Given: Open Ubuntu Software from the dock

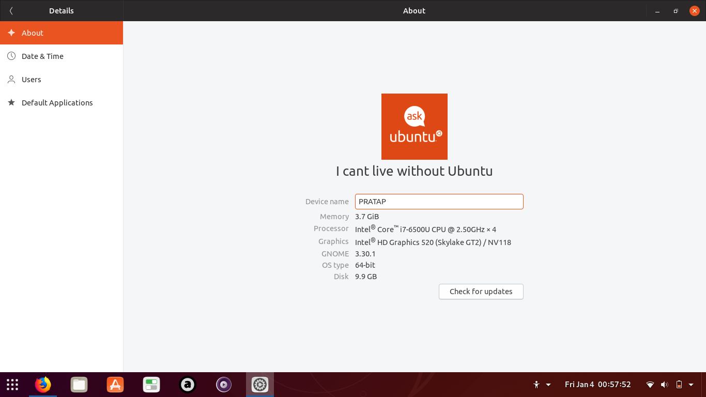Looking at the screenshot, I should 115,385.
